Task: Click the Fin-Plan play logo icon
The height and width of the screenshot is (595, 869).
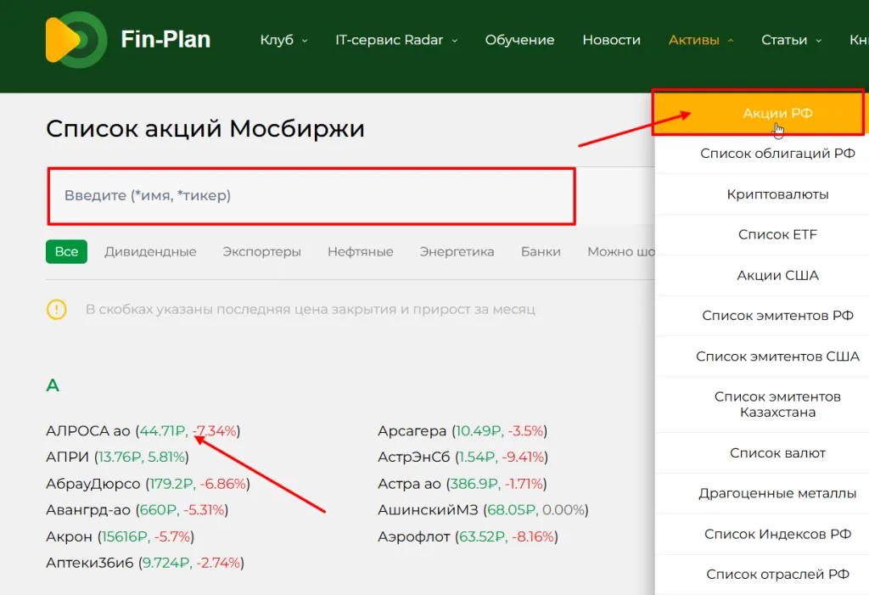Action: point(76,40)
